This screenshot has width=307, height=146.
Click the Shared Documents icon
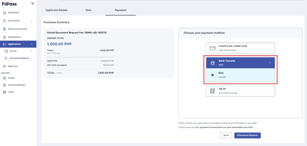tap(4, 29)
